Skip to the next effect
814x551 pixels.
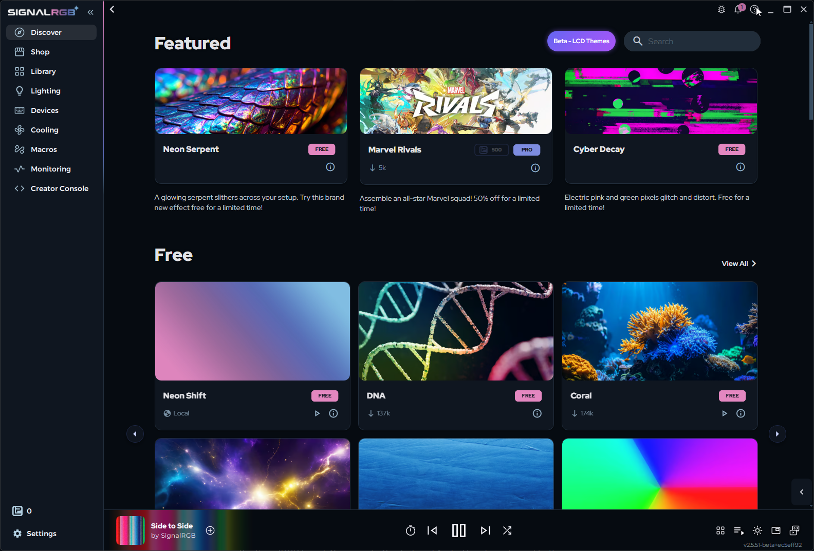(x=486, y=530)
